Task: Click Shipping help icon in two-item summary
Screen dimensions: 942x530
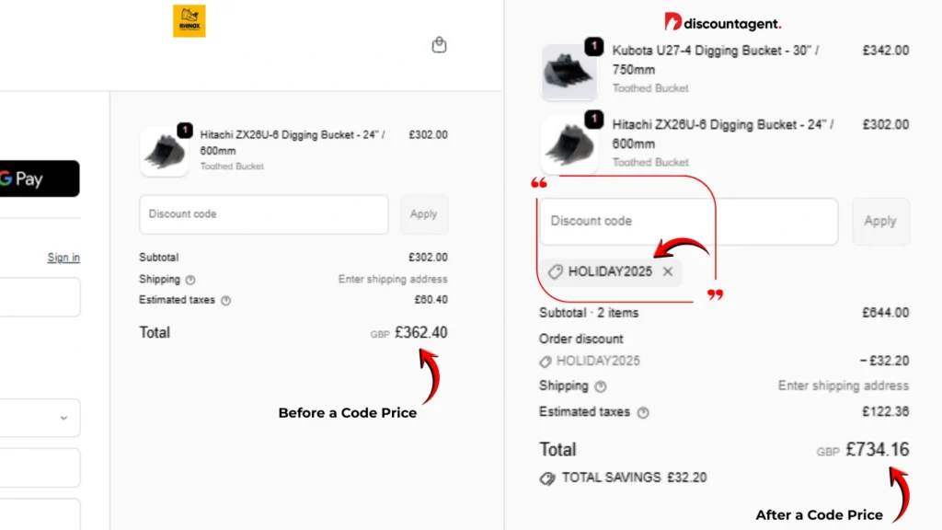Action: (601, 386)
